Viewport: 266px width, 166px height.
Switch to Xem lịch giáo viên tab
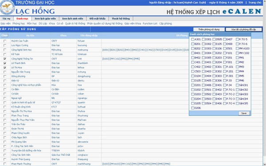[45, 19]
